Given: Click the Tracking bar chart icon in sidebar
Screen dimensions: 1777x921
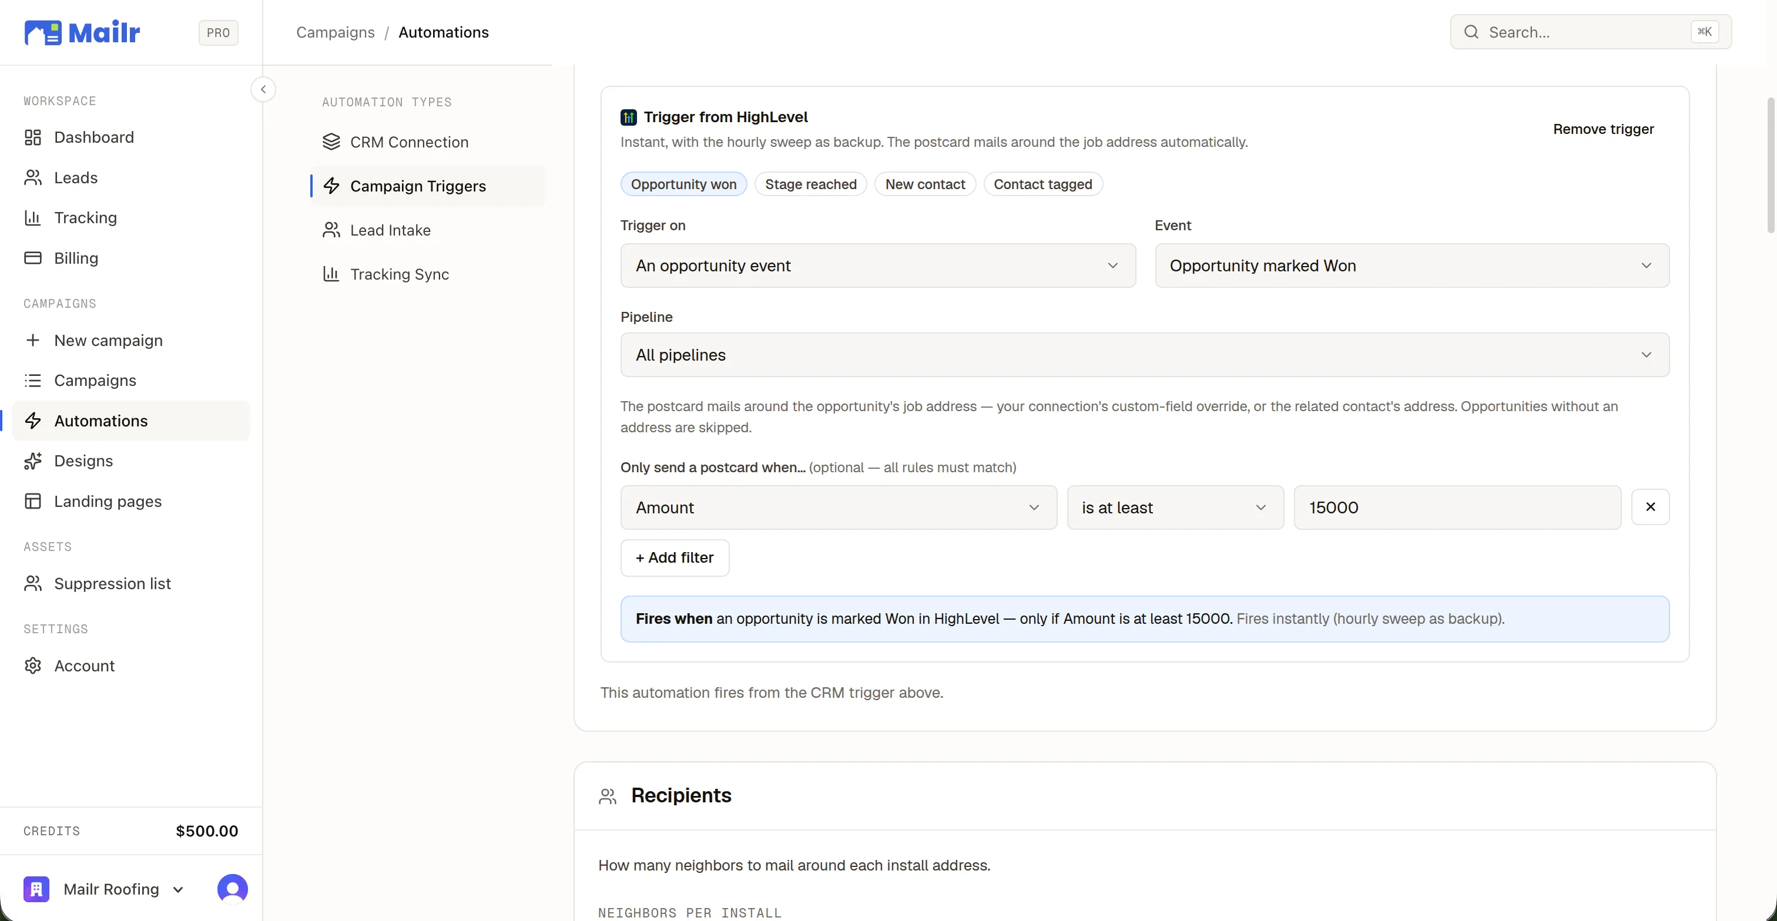Looking at the screenshot, I should 32,218.
